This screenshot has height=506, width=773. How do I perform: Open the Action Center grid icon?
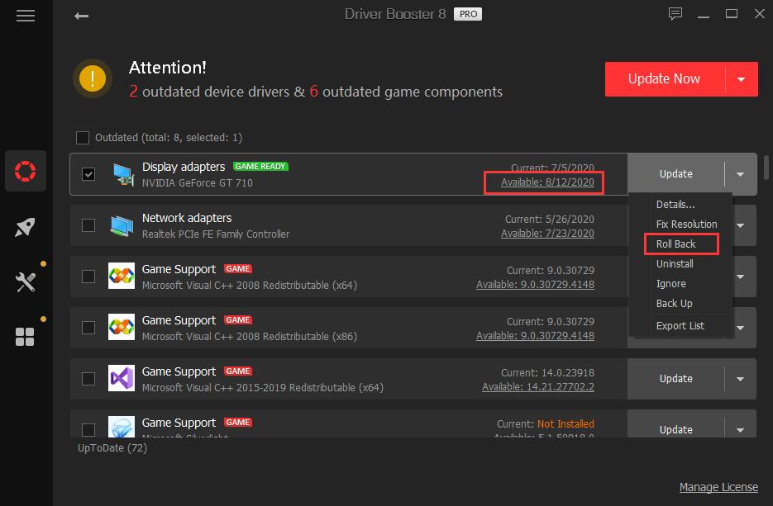(x=25, y=337)
